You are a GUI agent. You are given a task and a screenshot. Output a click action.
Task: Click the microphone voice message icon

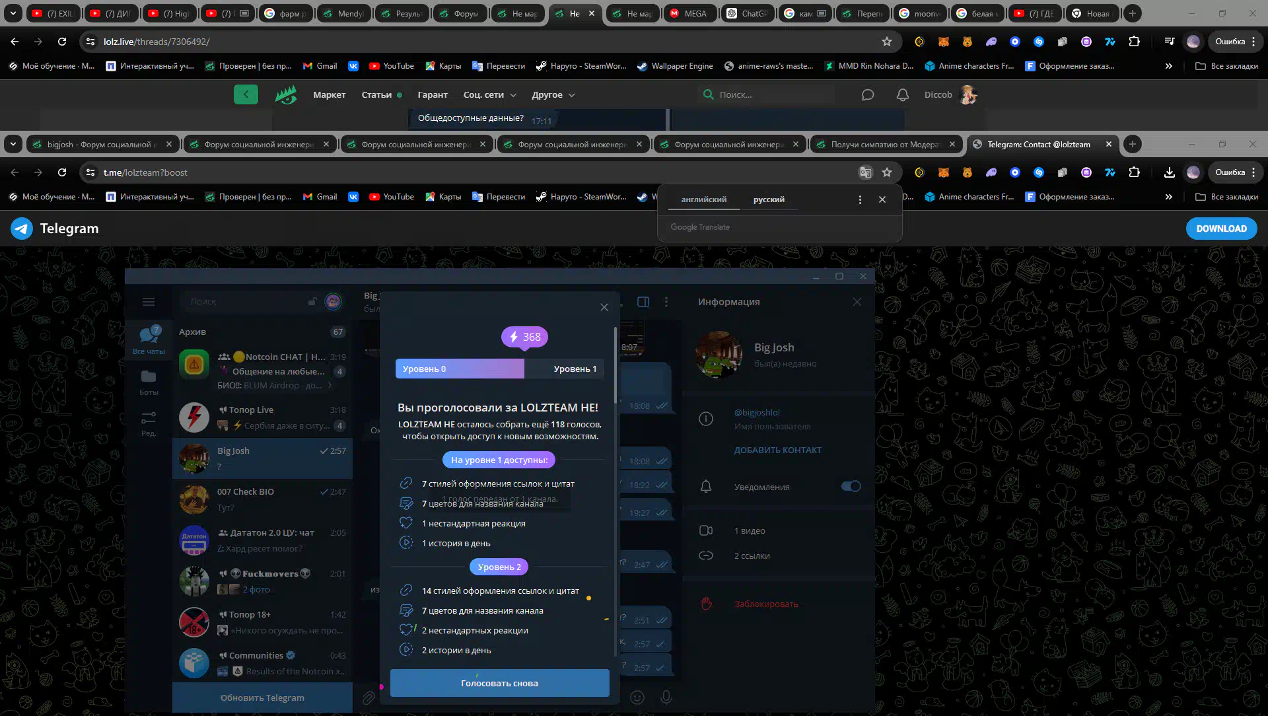(666, 698)
